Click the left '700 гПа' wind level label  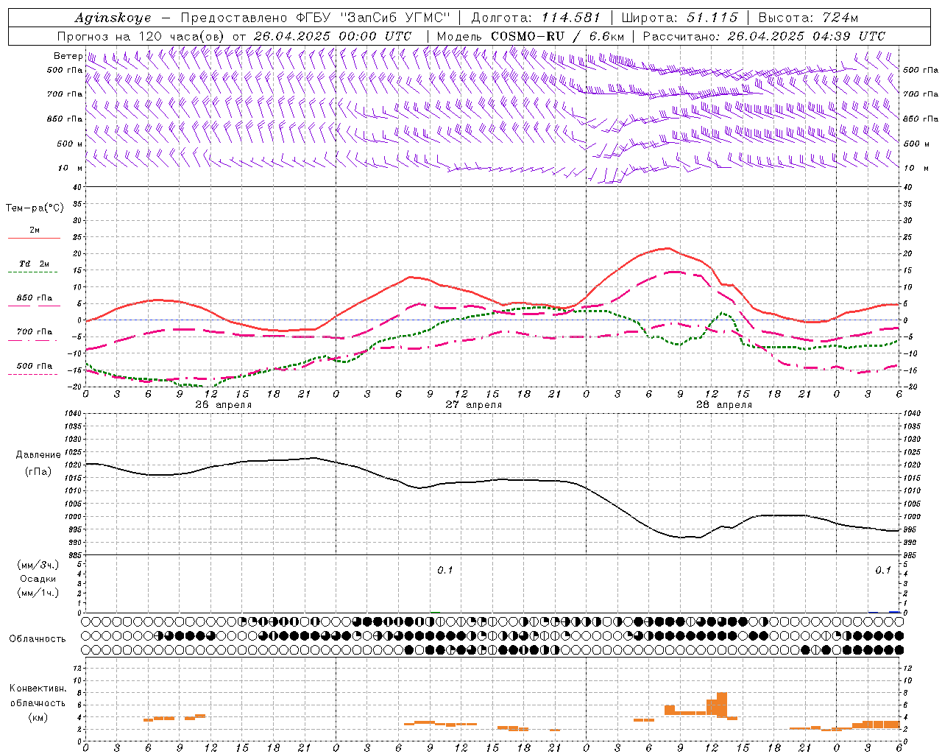pyautogui.click(x=65, y=94)
